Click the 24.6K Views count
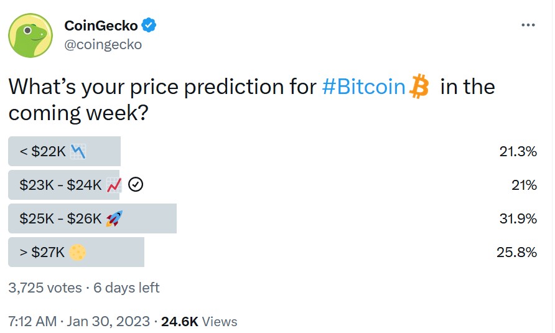The image size is (555, 333). click(199, 321)
